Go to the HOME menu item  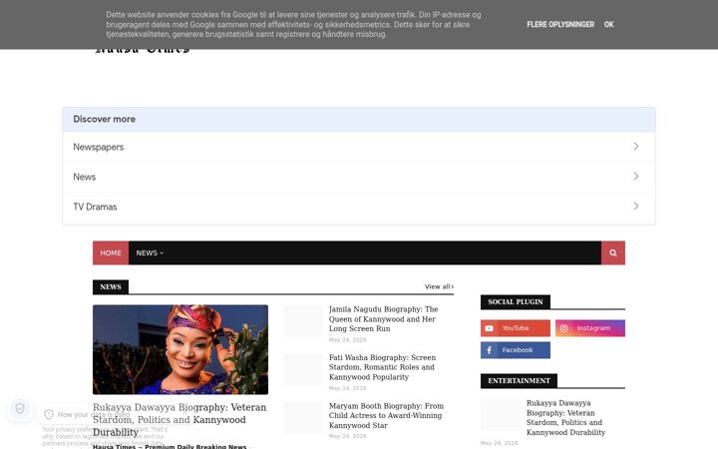click(111, 252)
